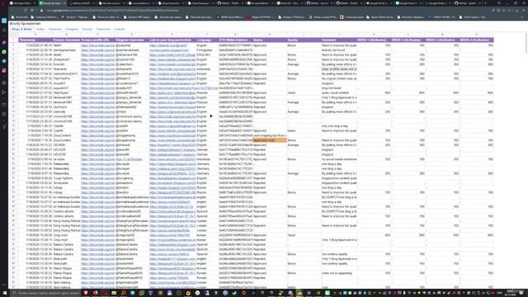Image resolution: width=528 pixels, height=297 pixels.
Task: Select the orange highlighted Approved status cell
Action: pos(270,140)
